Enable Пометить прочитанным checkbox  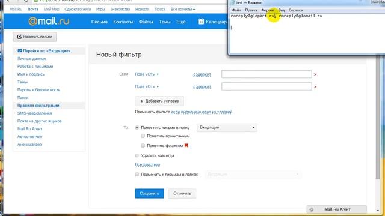143,136
